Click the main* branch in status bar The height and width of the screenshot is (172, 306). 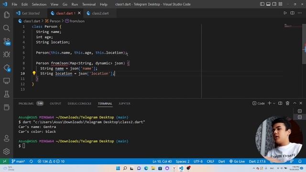[x=18, y=161]
